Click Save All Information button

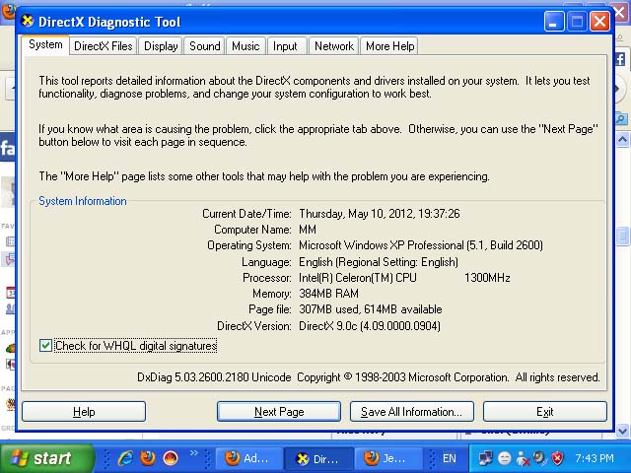pos(412,412)
